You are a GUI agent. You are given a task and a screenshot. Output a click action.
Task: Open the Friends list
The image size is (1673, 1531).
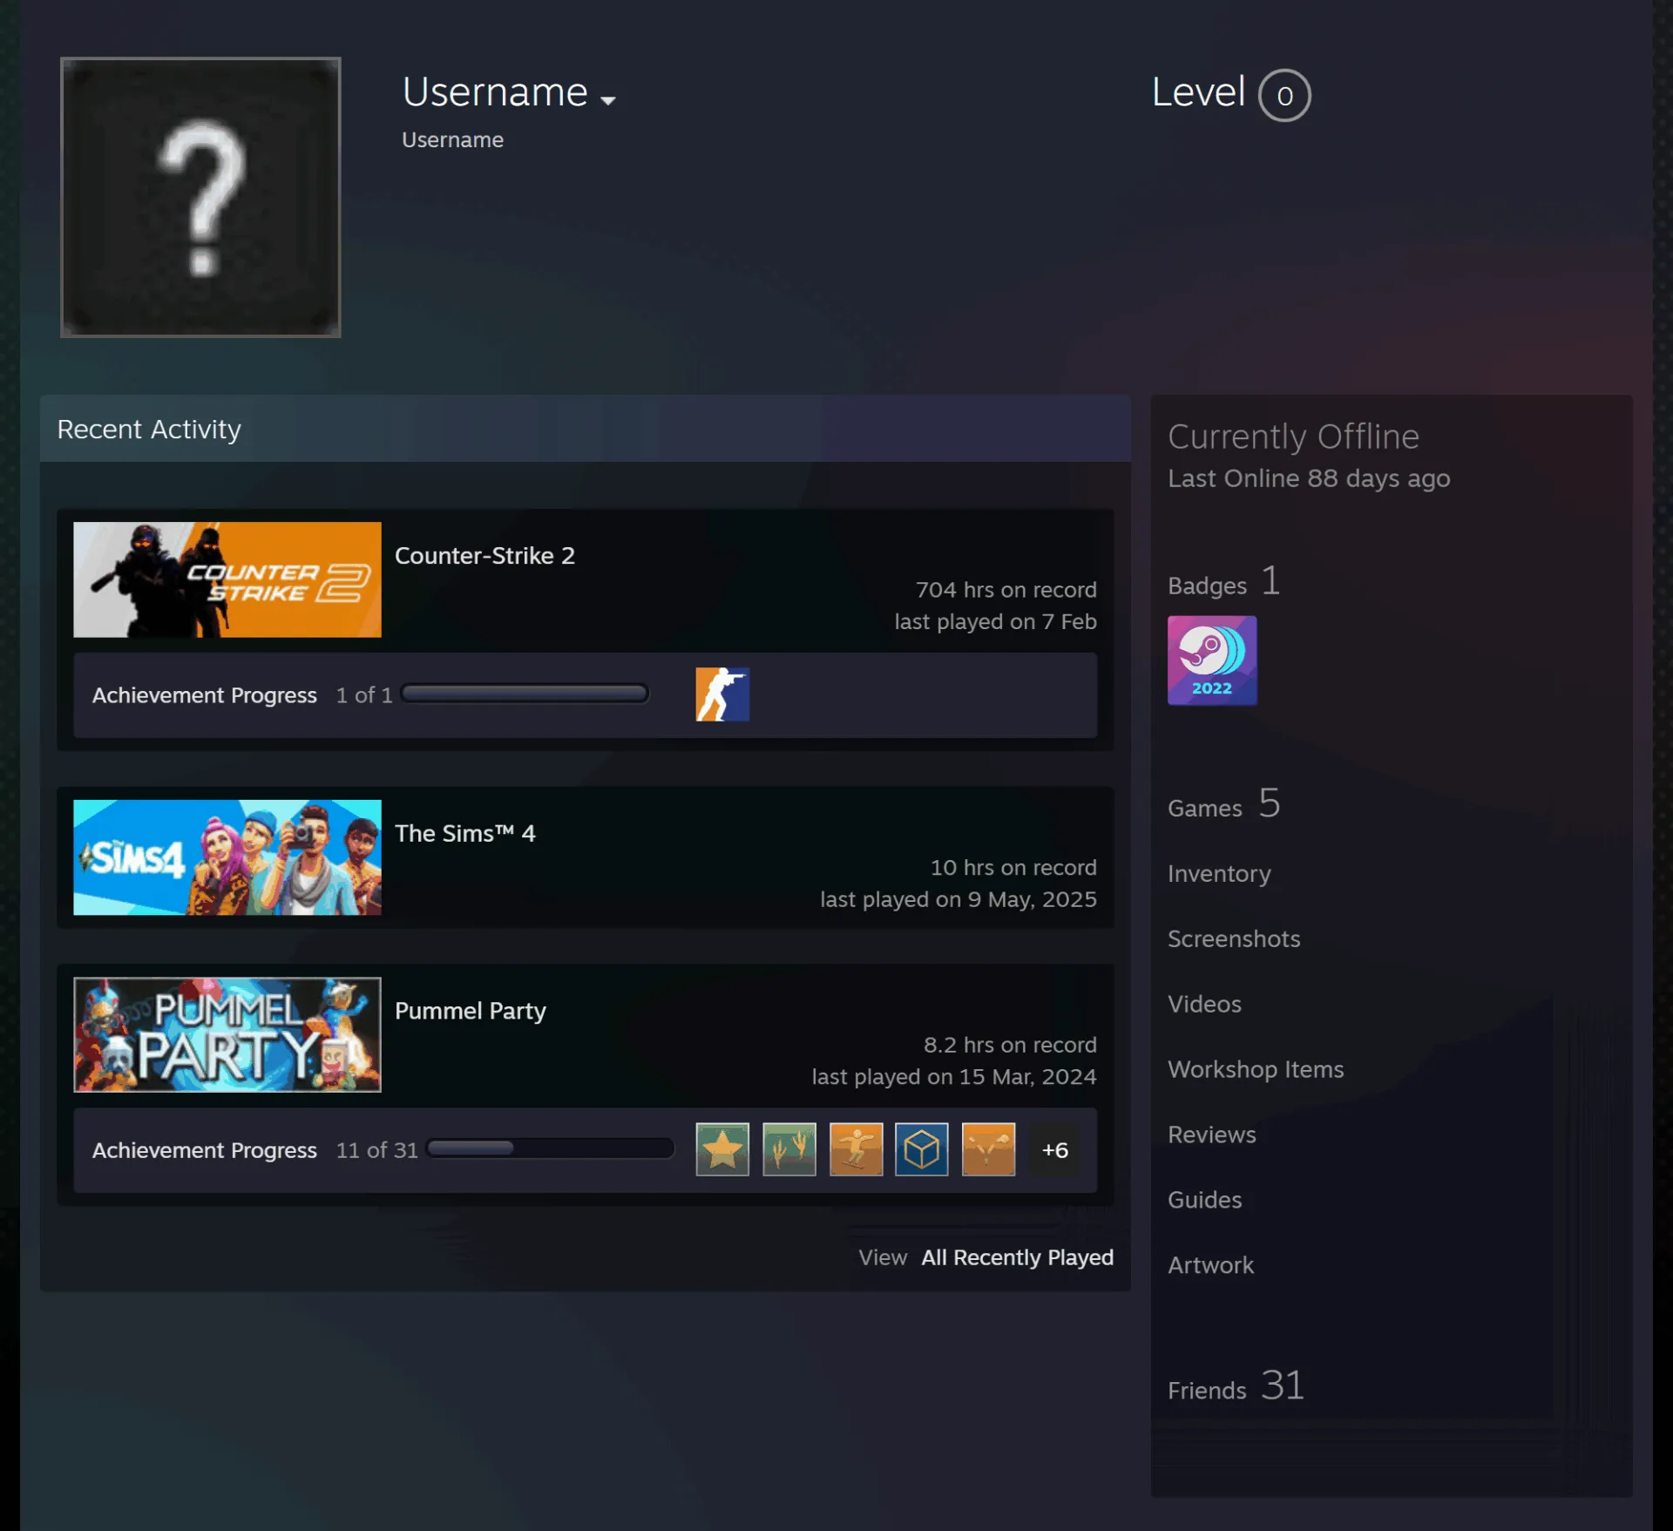point(1236,1385)
